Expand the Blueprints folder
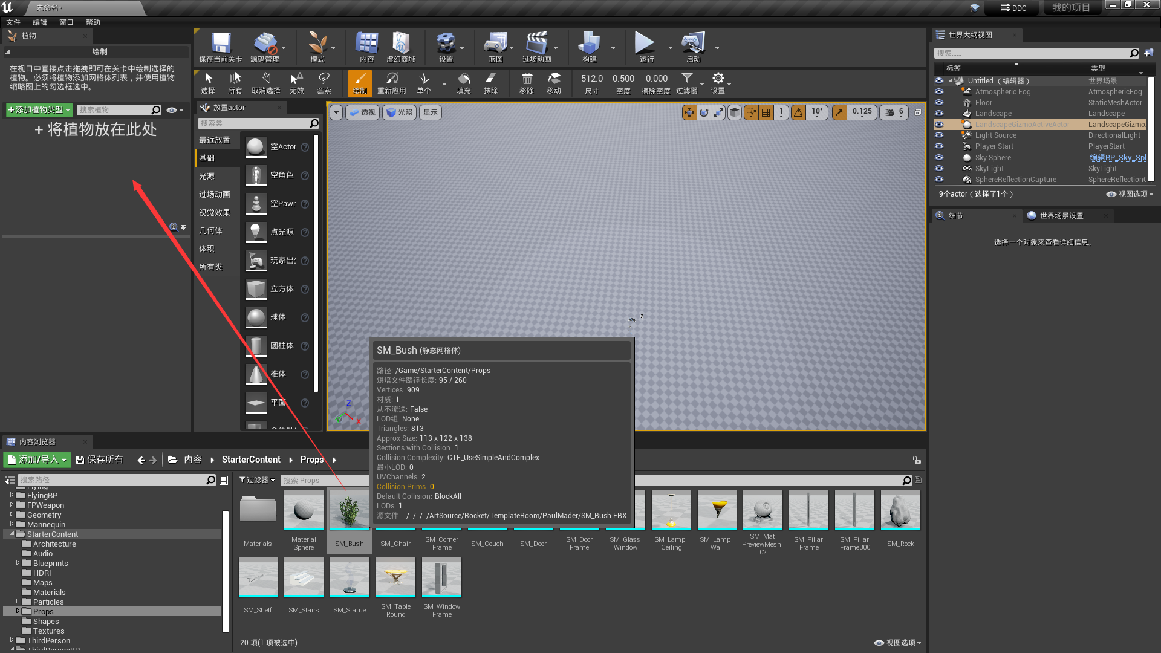Viewport: 1161px width, 653px height. pyautogui.click(x=18, y=563)
